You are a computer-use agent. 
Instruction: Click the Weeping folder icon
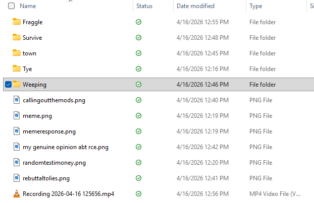17,84
